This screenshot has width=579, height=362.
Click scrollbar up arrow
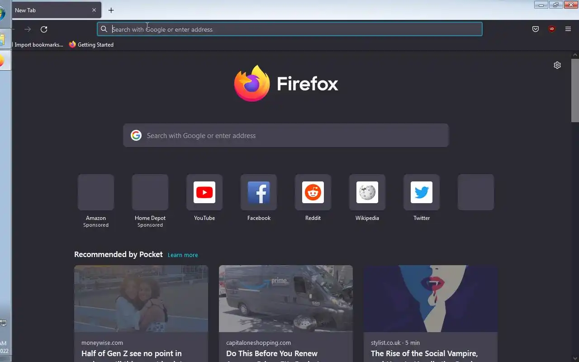coord(575,55)
